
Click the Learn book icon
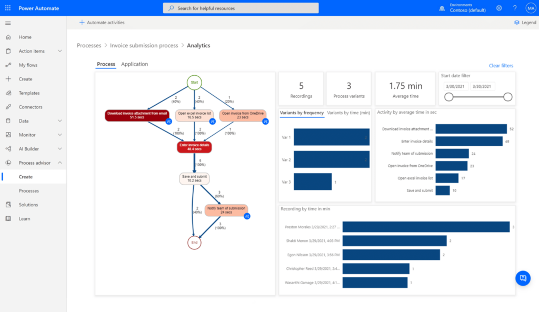point(8,218)
